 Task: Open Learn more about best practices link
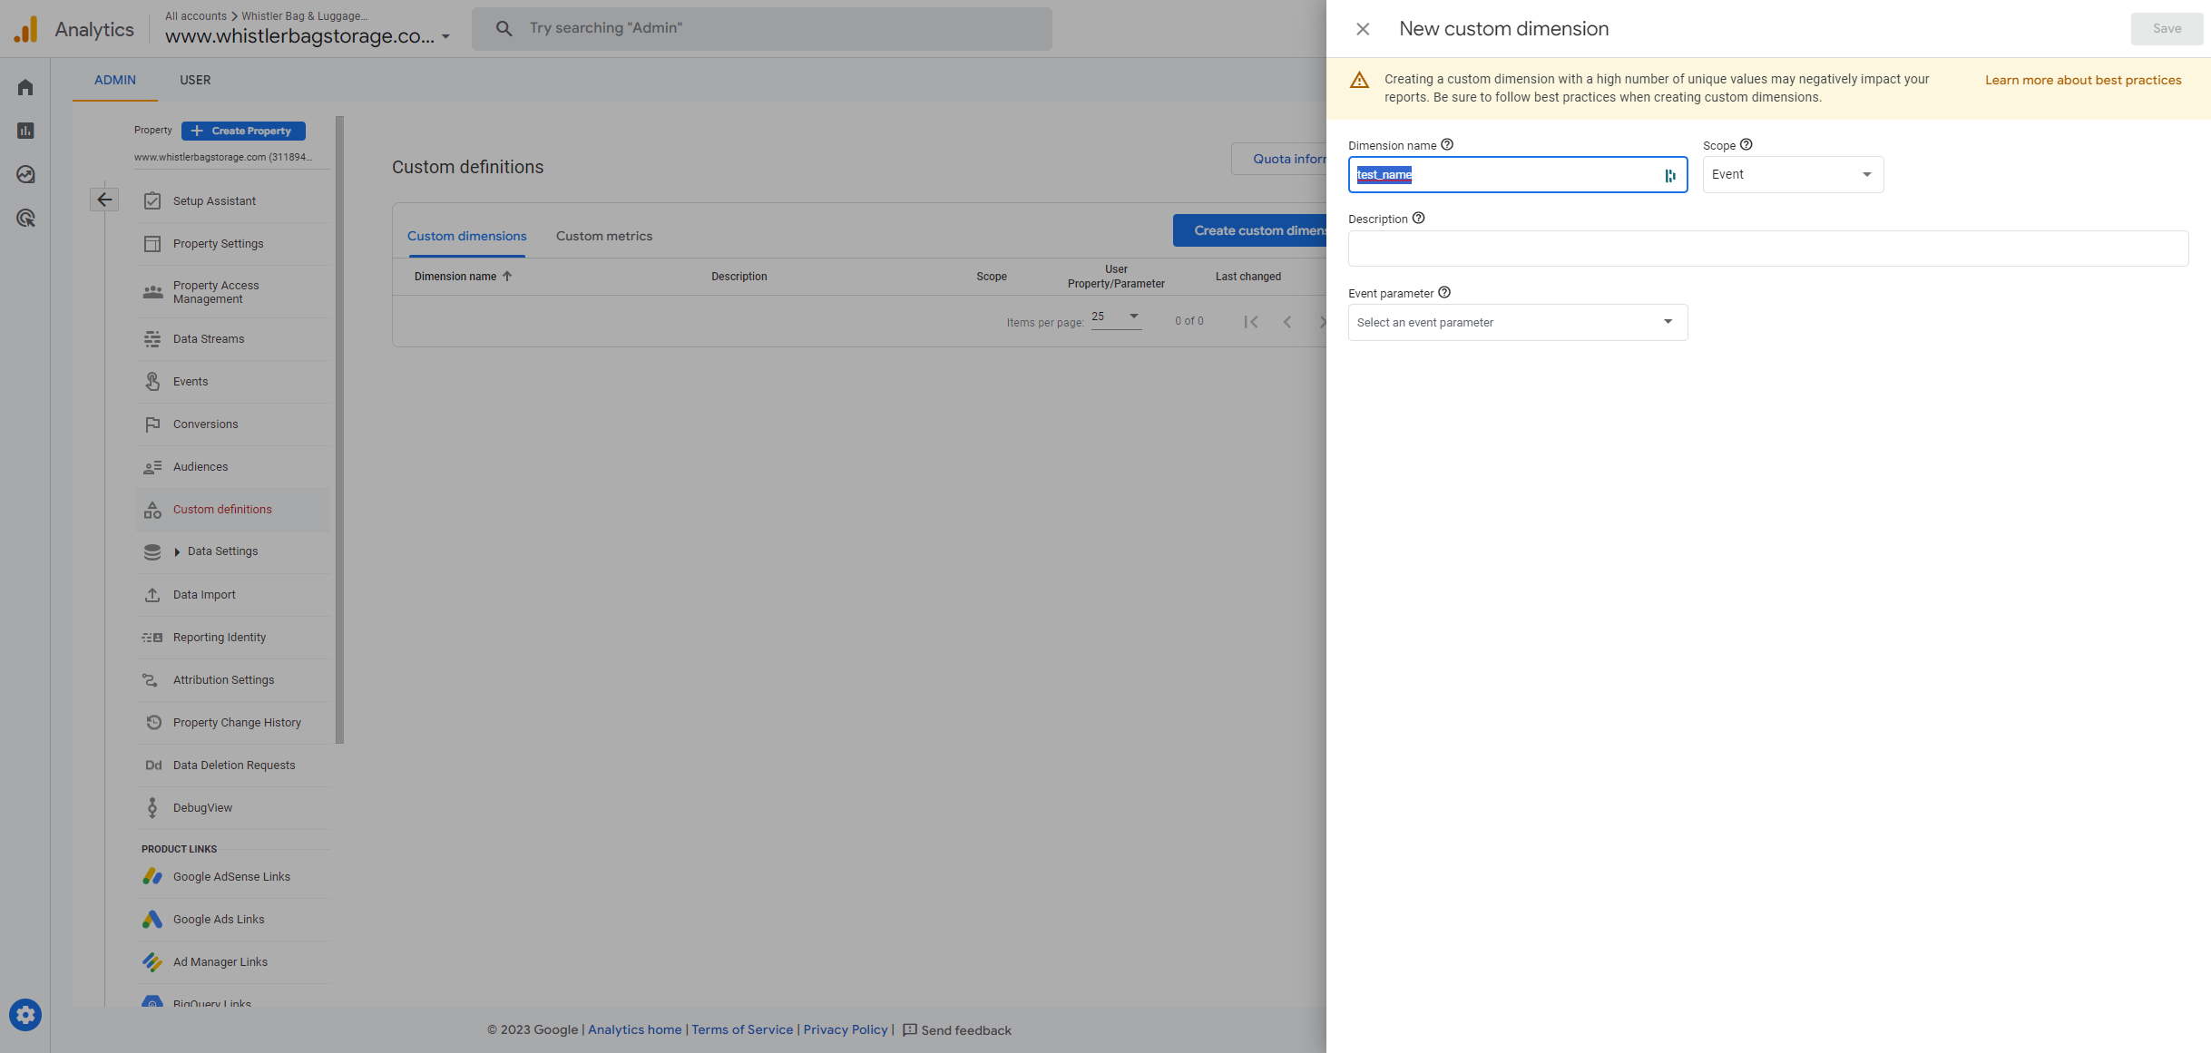point(2083,80)
